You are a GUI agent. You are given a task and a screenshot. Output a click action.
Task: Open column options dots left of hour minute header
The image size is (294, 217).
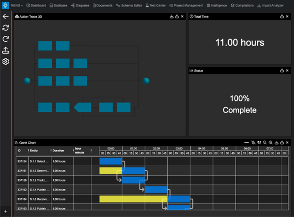(x=73, y=151)
